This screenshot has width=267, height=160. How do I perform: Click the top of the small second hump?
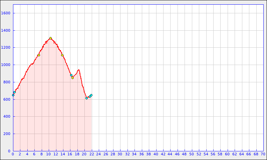click(78, 70)
